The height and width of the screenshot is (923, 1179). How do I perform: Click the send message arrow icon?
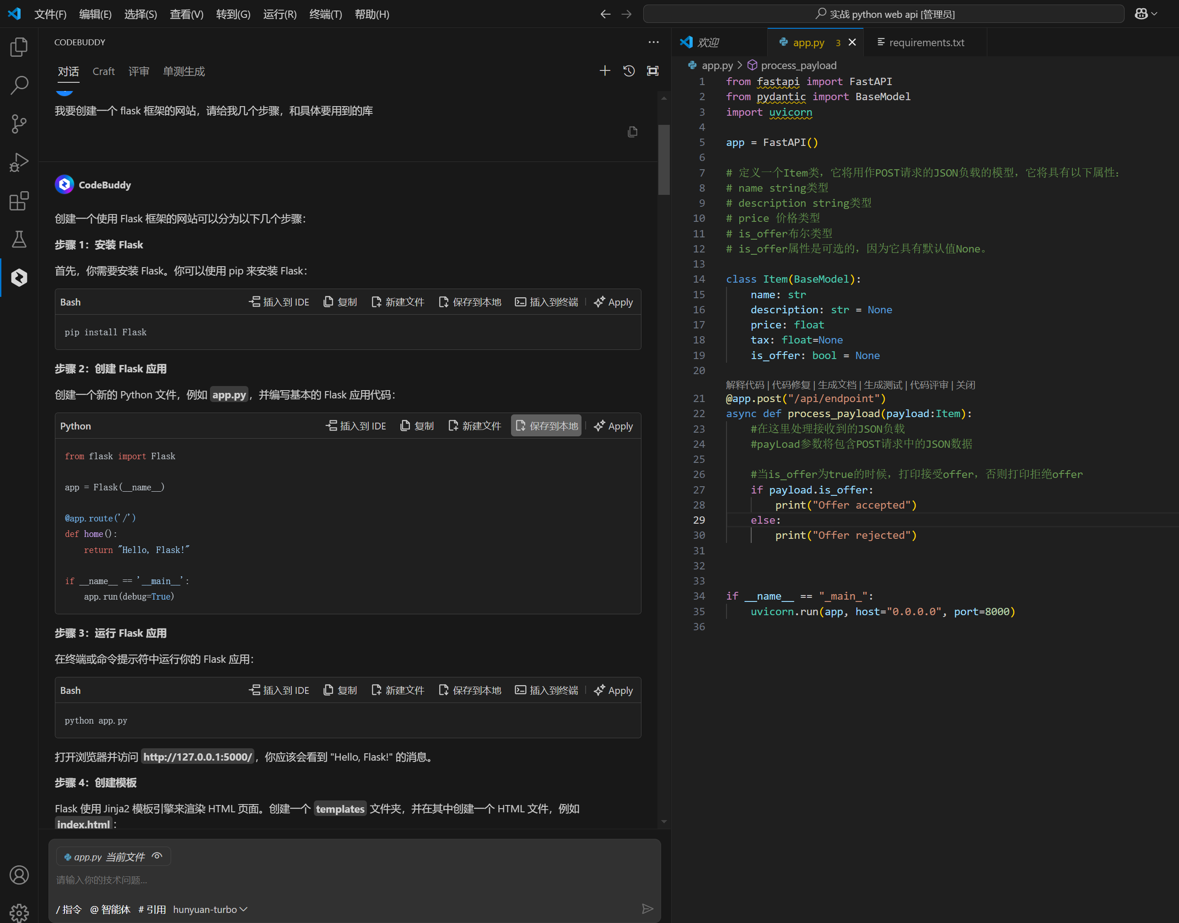click(x=647, y=908)
